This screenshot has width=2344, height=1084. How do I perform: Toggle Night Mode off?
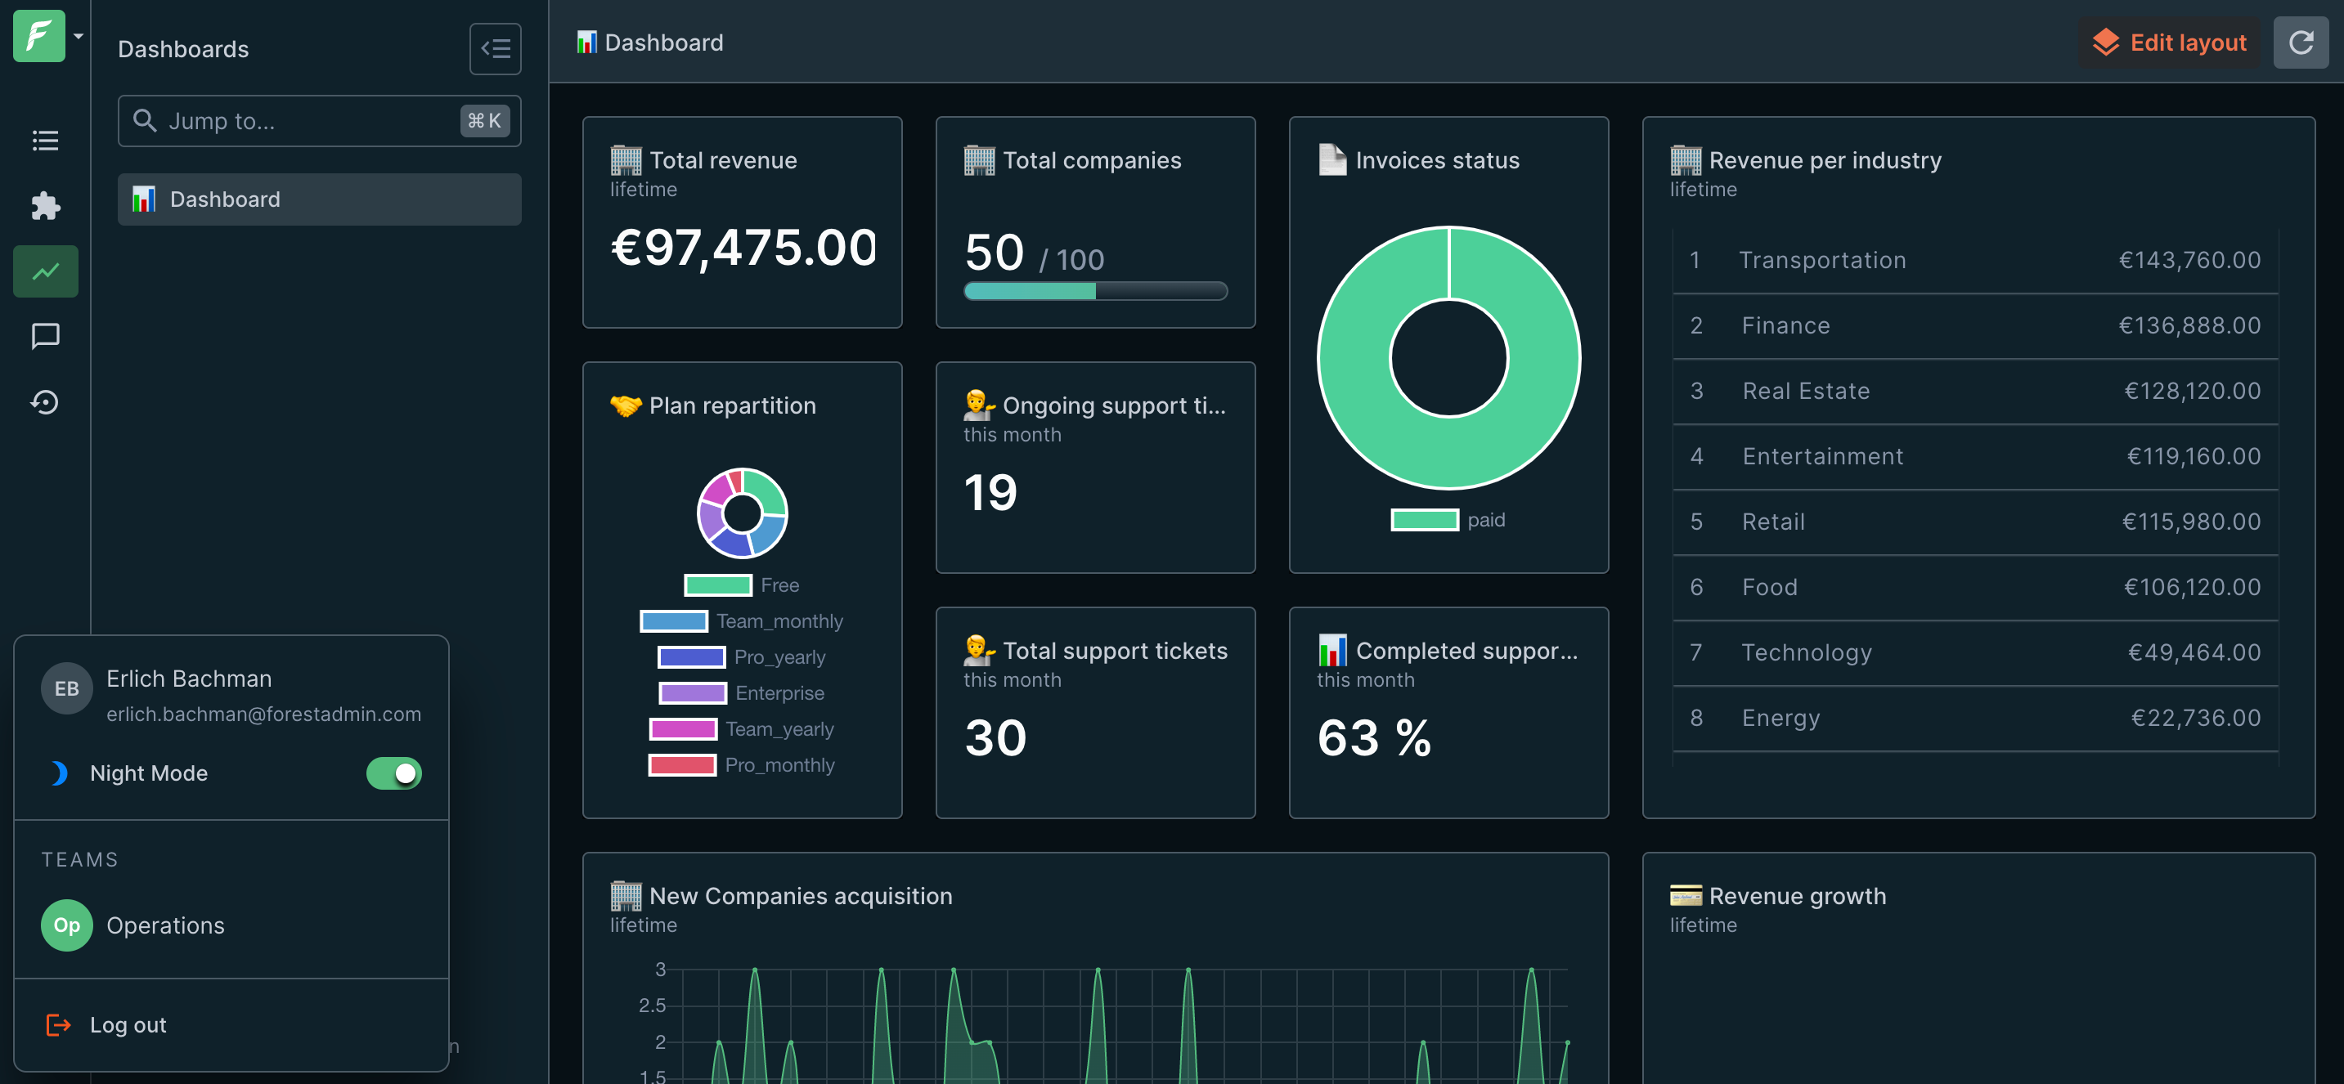(x=393, y=773)
